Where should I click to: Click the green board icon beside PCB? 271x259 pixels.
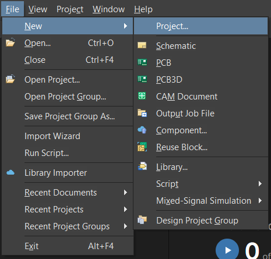[x=142, y=62]
